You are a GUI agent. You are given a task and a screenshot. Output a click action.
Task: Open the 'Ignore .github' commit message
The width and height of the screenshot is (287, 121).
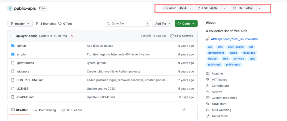click(96, 63)
